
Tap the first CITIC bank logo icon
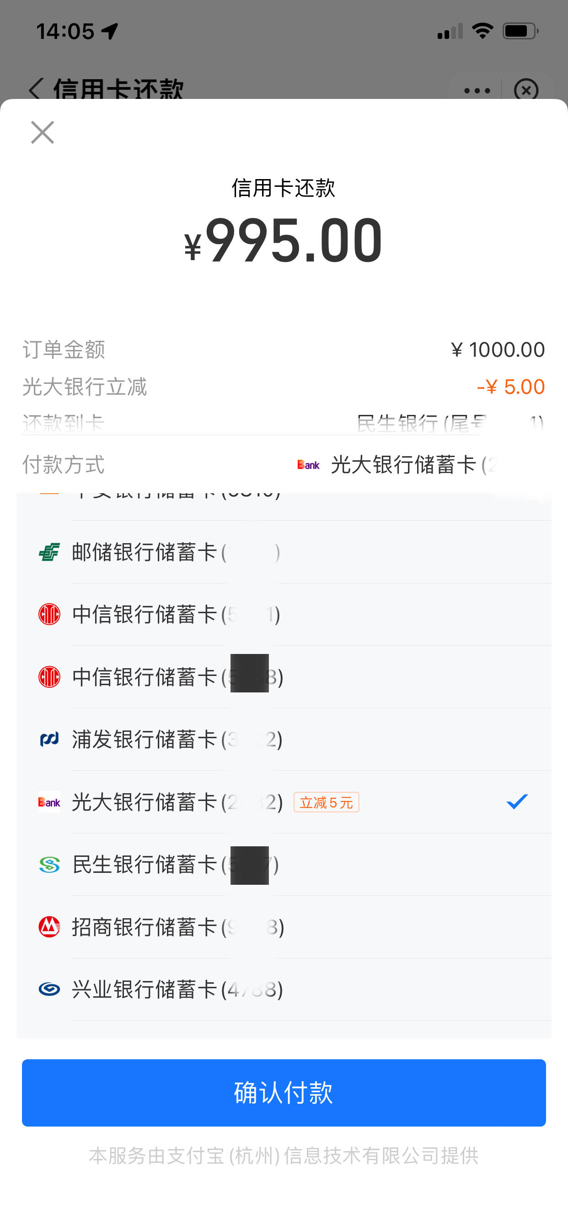49,614
